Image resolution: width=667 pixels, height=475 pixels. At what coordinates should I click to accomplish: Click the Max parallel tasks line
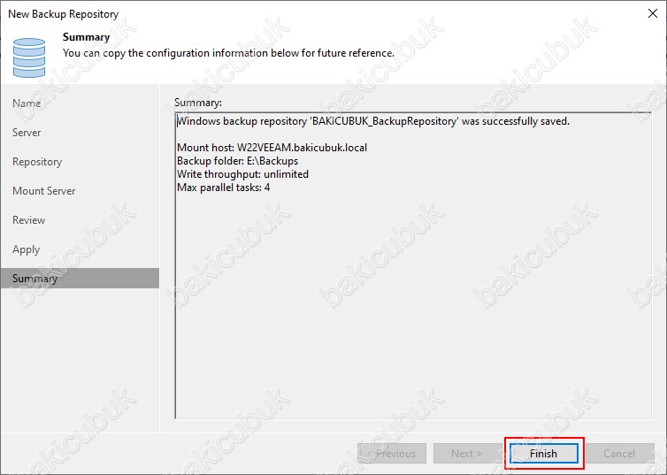(223, 188)
